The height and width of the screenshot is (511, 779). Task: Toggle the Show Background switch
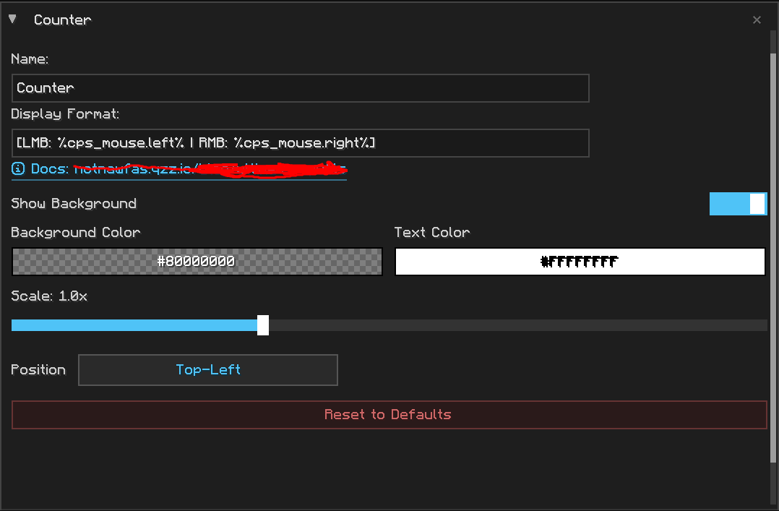click(739, 204)
